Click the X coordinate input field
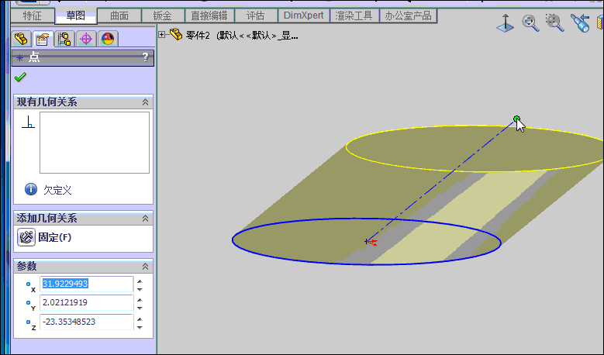Viewport: 604px width, 355px height. pos(86,284)
